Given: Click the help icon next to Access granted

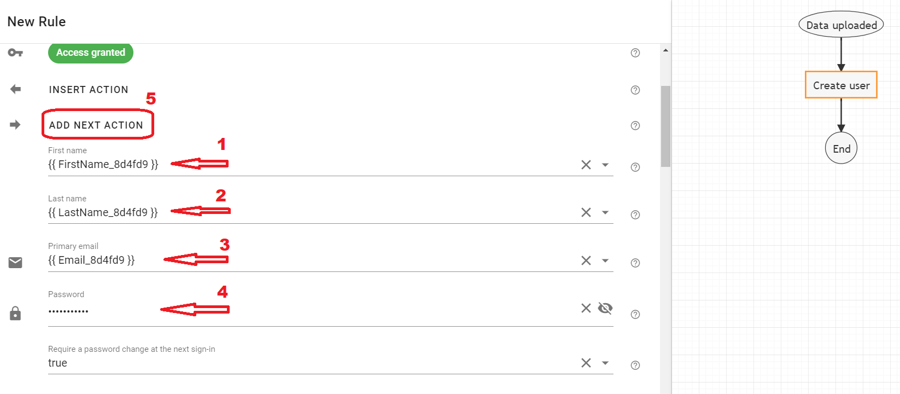Looking at the screenshot, I should (x=635, y=53).
